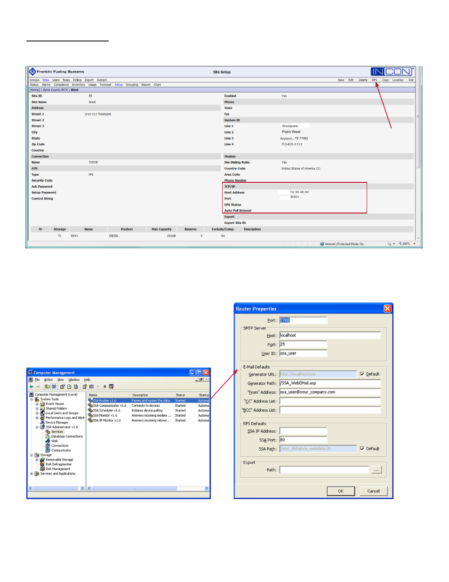Click Export List toolbar icon
The width and height of the screenshot is (449, 582).
tap(76, 386)
